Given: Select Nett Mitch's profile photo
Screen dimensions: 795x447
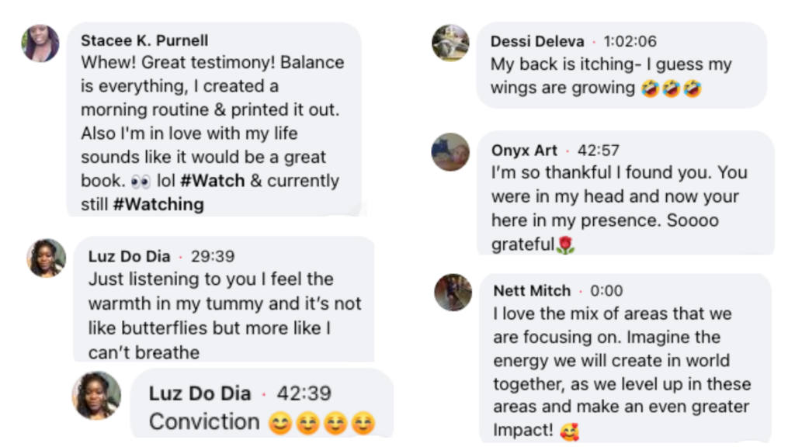Looking at the screenshot, I should [453, 293].
